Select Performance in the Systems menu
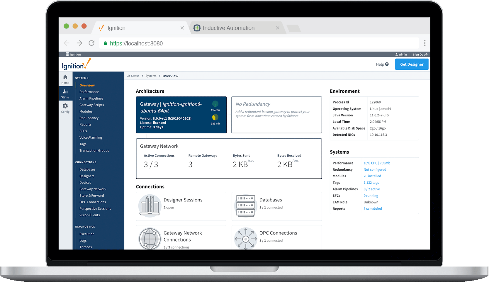The height and width of the screenshot is (282, 489). pos(89,92)
